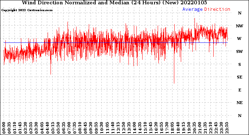The width and height of the screenshot is (249, 135).
Task: Click the red 'Direction' legend label
Action: (x=217, y=9)
